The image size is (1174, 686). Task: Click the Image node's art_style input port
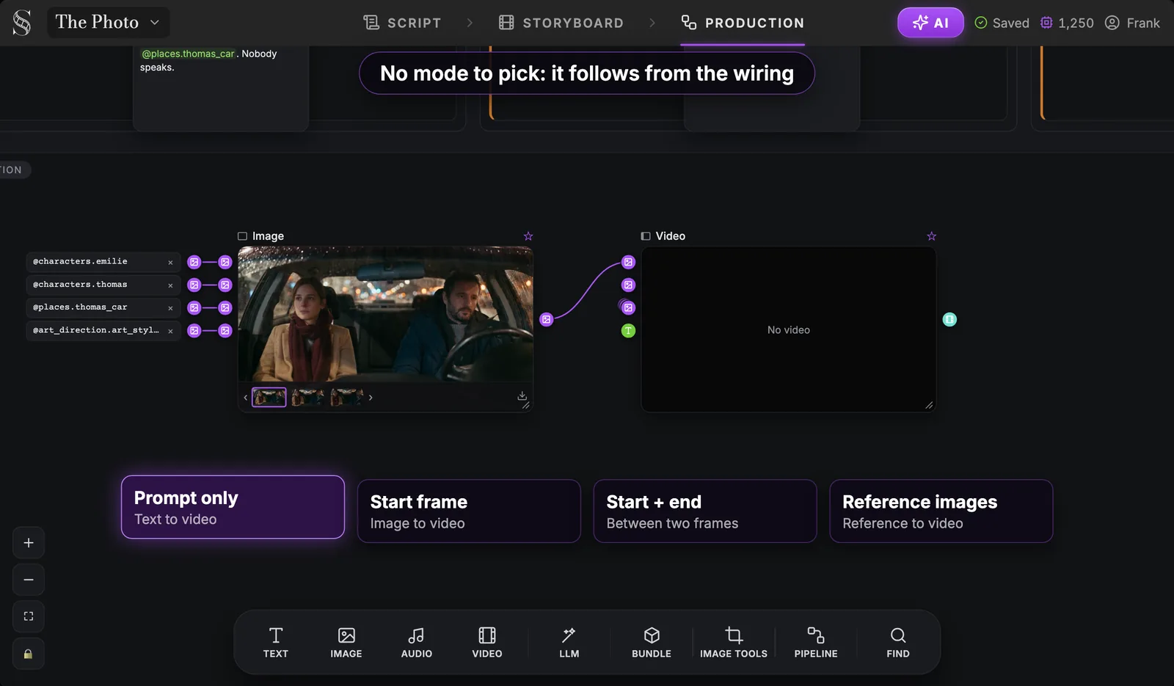[225, 330]
